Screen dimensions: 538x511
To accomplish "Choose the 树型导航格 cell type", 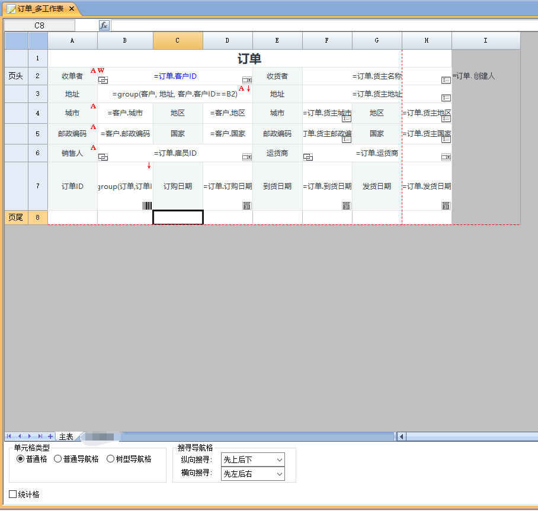I will [x=111, y=459].
